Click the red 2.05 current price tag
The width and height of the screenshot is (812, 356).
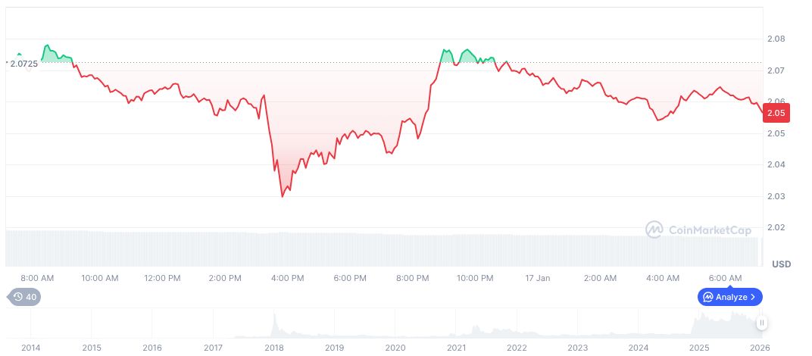coord(778,113)
